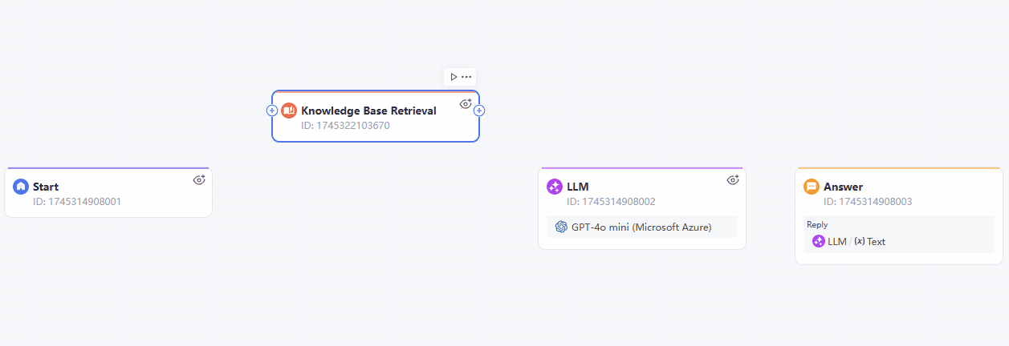The height and width of the screenshot is (346, 1009).
Task: Add a node from the left plus handle
Action: tap(272, 111)
